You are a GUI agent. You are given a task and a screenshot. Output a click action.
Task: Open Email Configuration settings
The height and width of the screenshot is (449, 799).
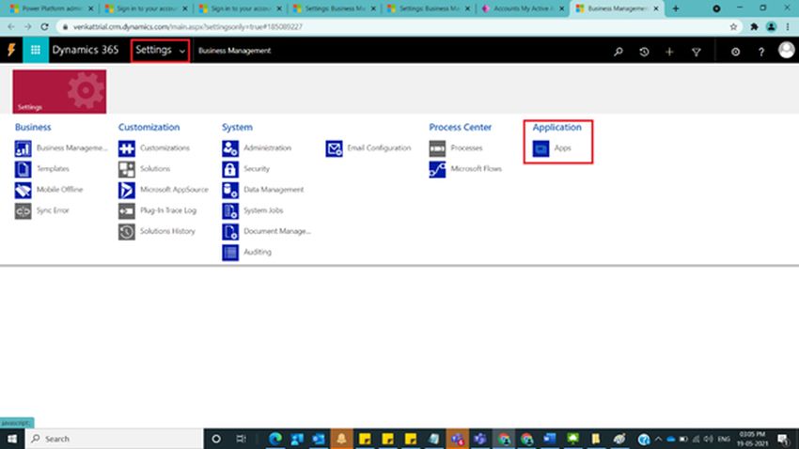(x=378, y=148)
